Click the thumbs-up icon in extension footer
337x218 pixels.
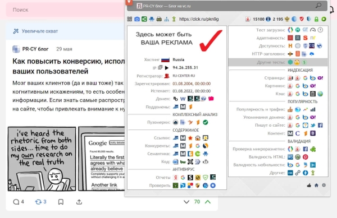(309, 185)
